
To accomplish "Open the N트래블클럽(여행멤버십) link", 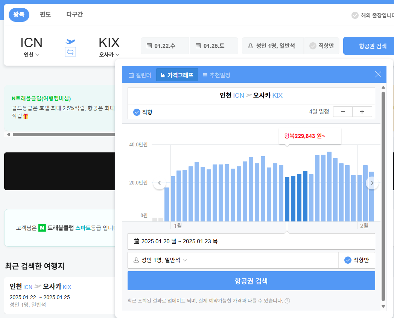I will click(x=41, y=98).
